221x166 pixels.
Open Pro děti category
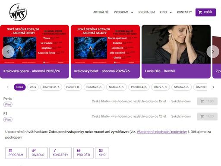[x=83, y=153]
